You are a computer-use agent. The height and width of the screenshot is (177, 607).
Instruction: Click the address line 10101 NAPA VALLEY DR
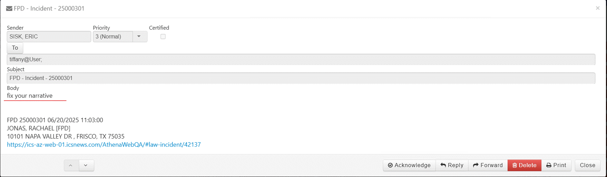click(66, 136)
